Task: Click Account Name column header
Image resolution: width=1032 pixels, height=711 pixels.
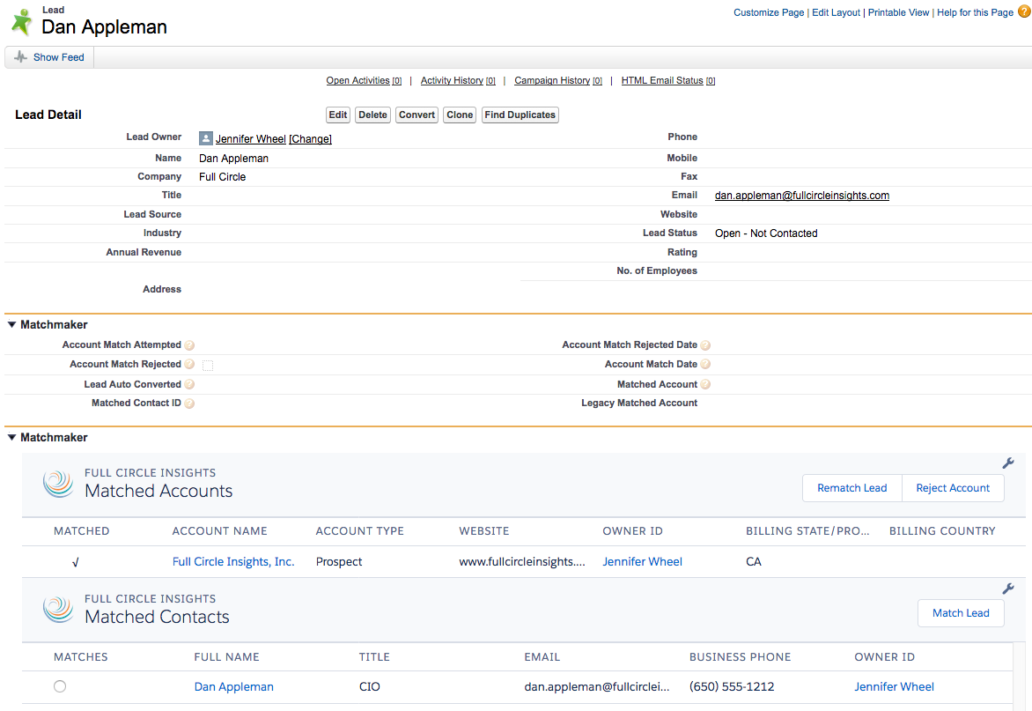Action: [x=220, y=531]
